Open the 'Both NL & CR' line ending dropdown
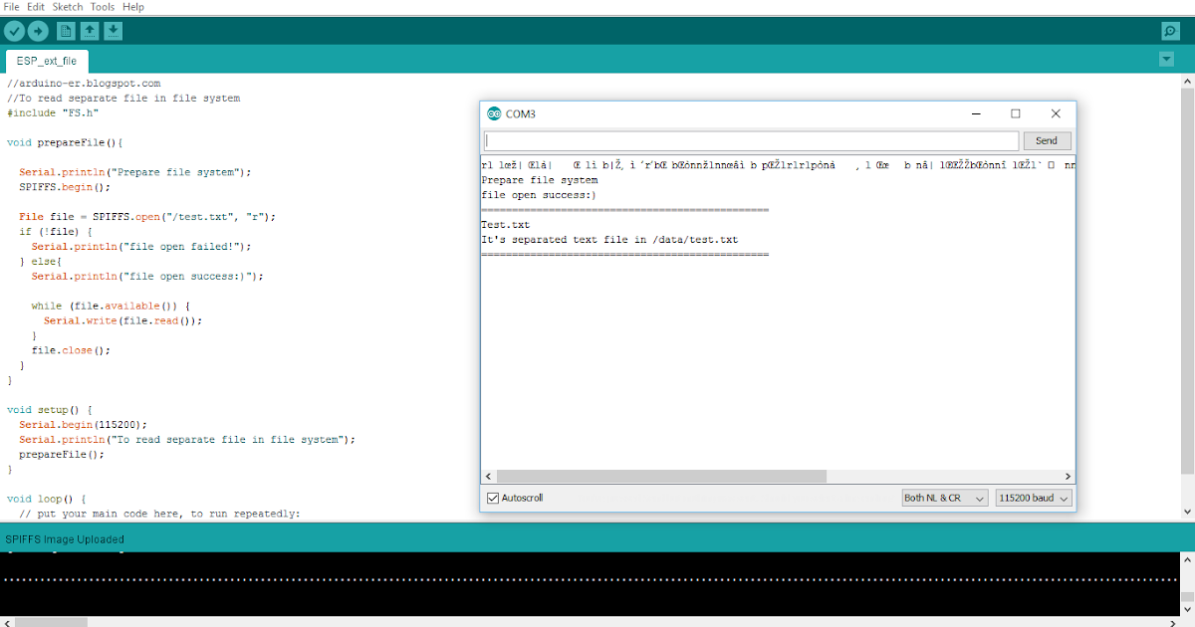The width and height of the screenshot is (1195, 627). coord(943,498)
